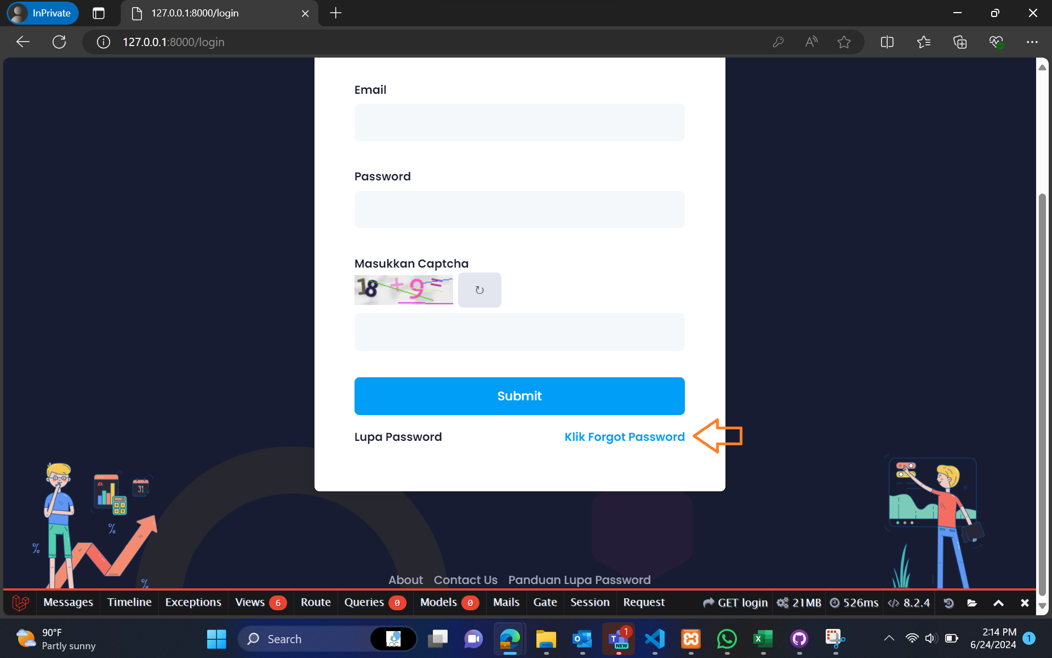Viewport: 1052px width, 658px height.
Task: Open Panduan Lupa Password link
Action: 580,580
